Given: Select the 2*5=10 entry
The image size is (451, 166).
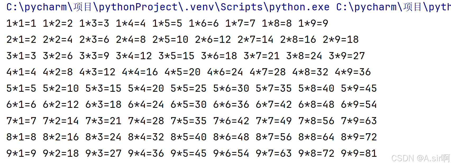Looking at the screenshot, I should [x=170, y=40].
